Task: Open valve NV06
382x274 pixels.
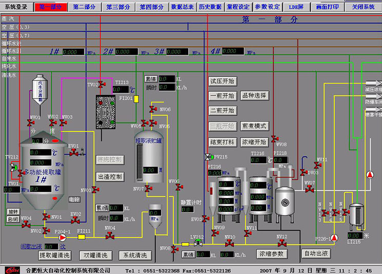Action: pos(153,109)
